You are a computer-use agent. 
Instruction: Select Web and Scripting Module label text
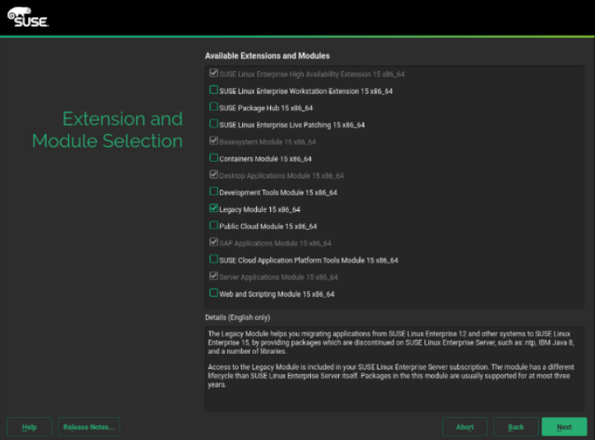277,294
